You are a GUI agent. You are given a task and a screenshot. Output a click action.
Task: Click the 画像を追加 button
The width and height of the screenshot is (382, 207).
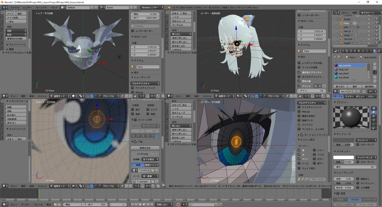145,148
